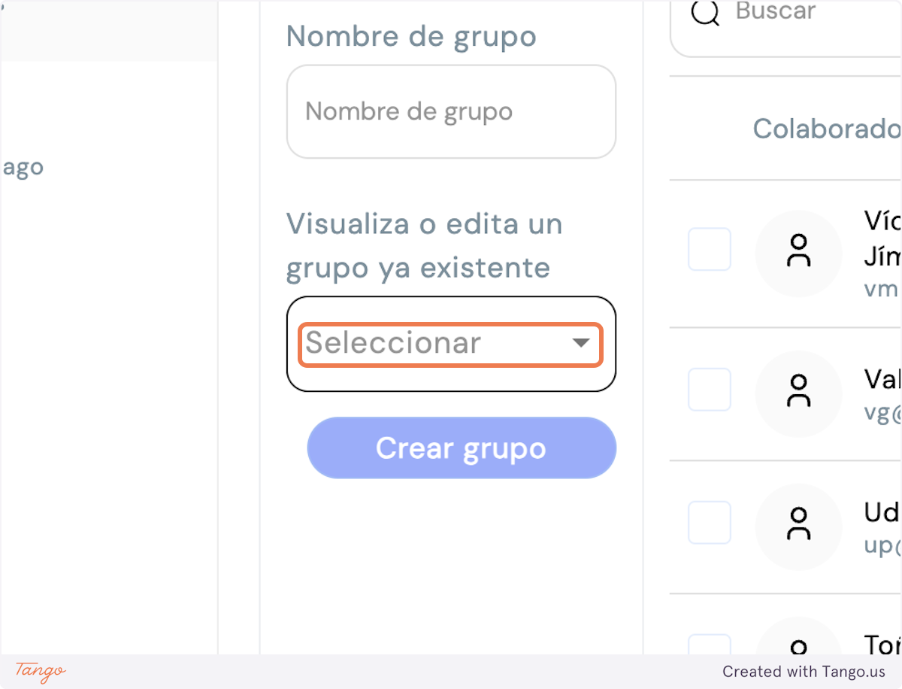Click the search magnifier icon
The image size is (902, 689).
point(705,12)
